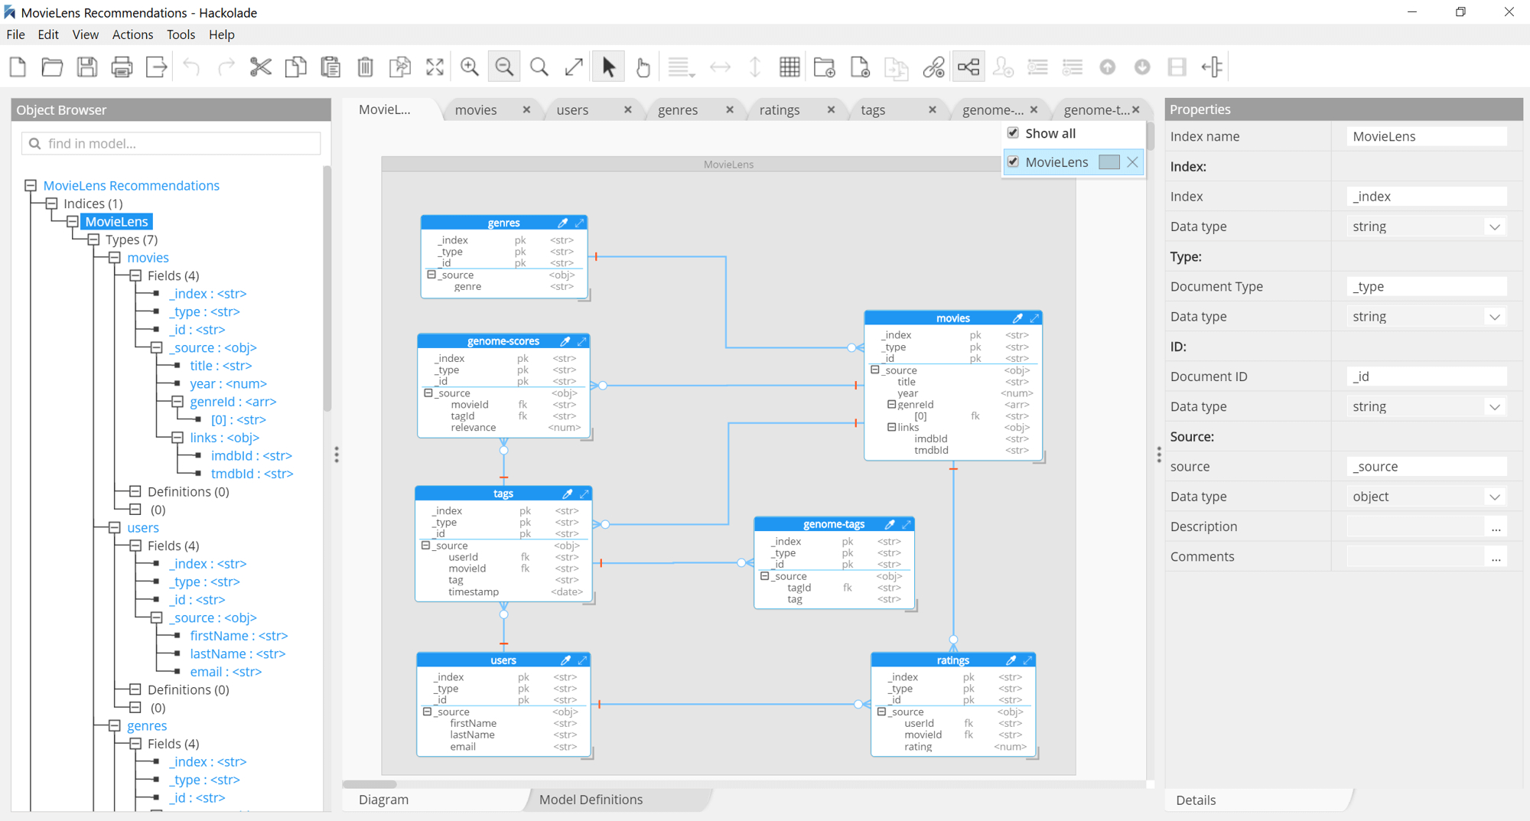This screenshot has width=1530, height=821.
Task: Select the diagram relationships toolbar icon
Action: 968,67
